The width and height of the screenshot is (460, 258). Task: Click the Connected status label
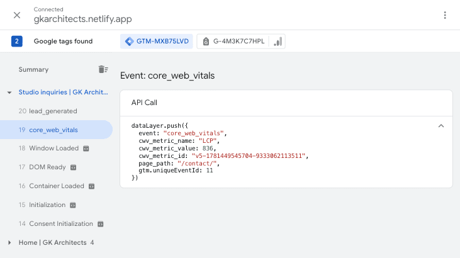click(x=48, y=9)
